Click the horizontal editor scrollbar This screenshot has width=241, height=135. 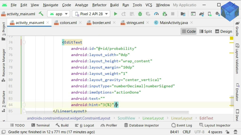pos(107,112)
